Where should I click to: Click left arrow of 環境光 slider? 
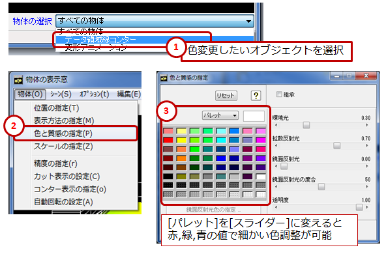tap(276, 125)
